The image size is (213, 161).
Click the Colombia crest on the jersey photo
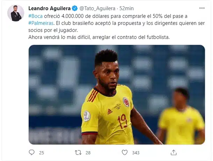coord(126,102)
